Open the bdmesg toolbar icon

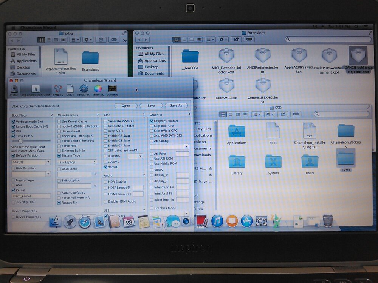click(112, 89)
